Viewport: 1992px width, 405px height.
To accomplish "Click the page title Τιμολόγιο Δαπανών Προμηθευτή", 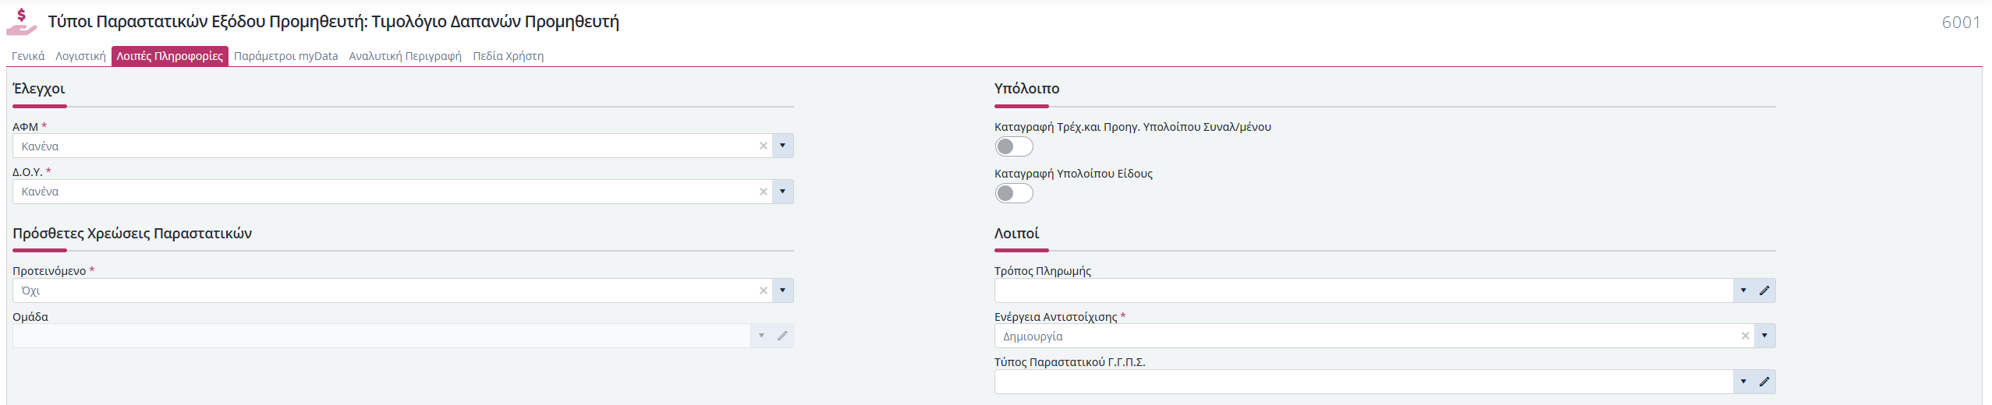I will [495, 22].
